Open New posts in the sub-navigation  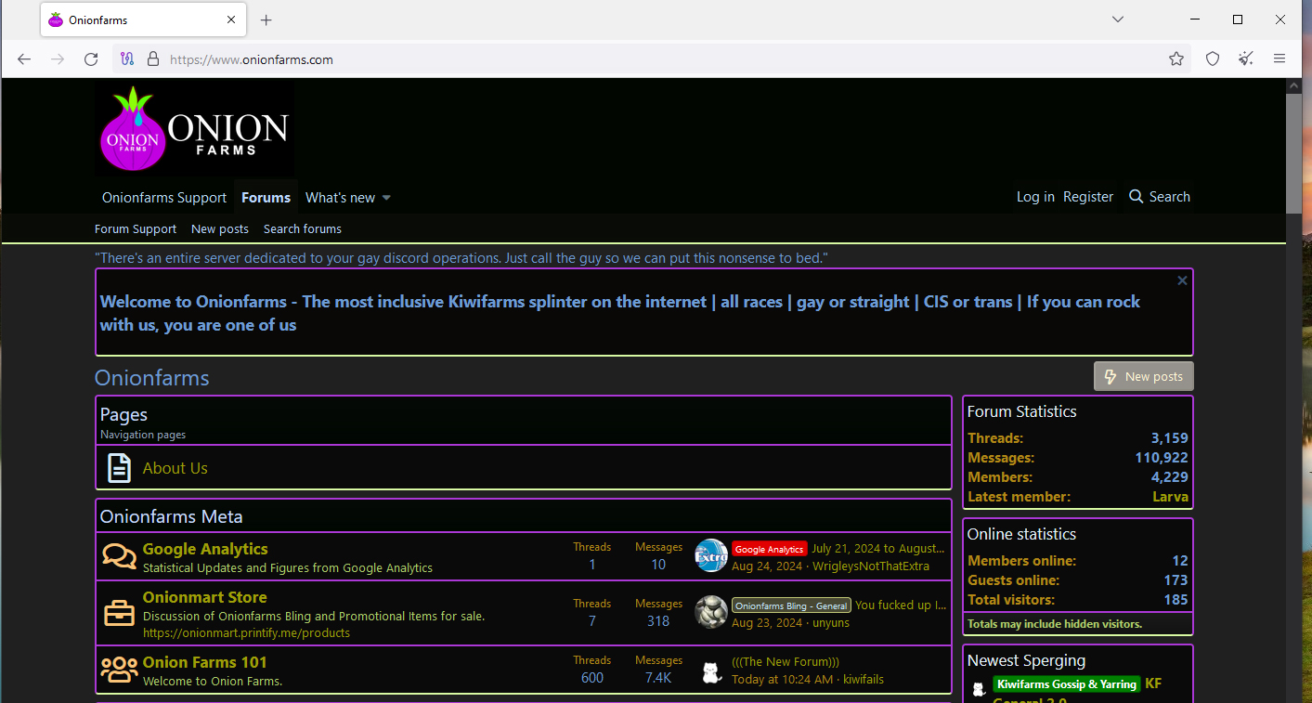click(x=220, y=229)
